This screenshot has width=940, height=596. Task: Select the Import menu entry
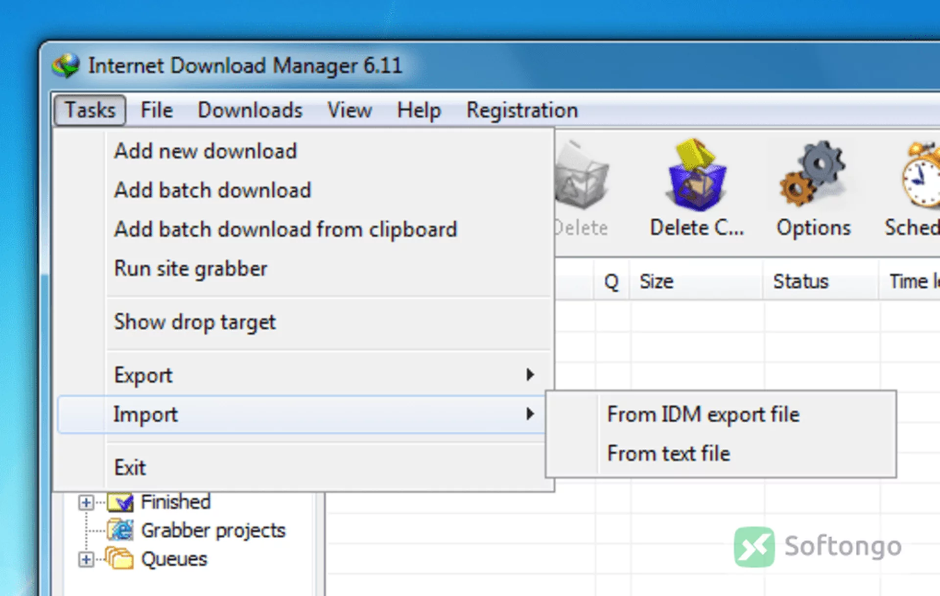pyautogui.click(x=302, y=414)
